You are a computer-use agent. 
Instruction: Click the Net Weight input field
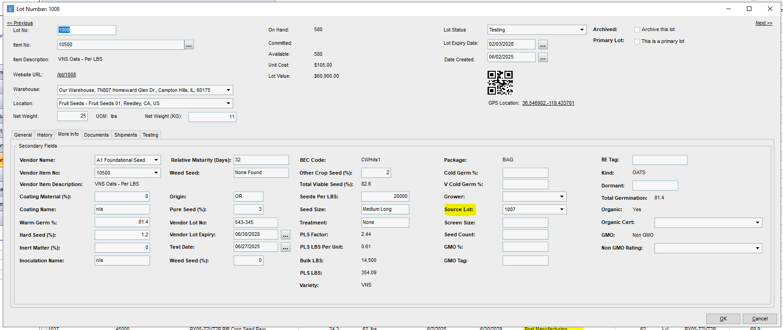click(x=72, y=116)
